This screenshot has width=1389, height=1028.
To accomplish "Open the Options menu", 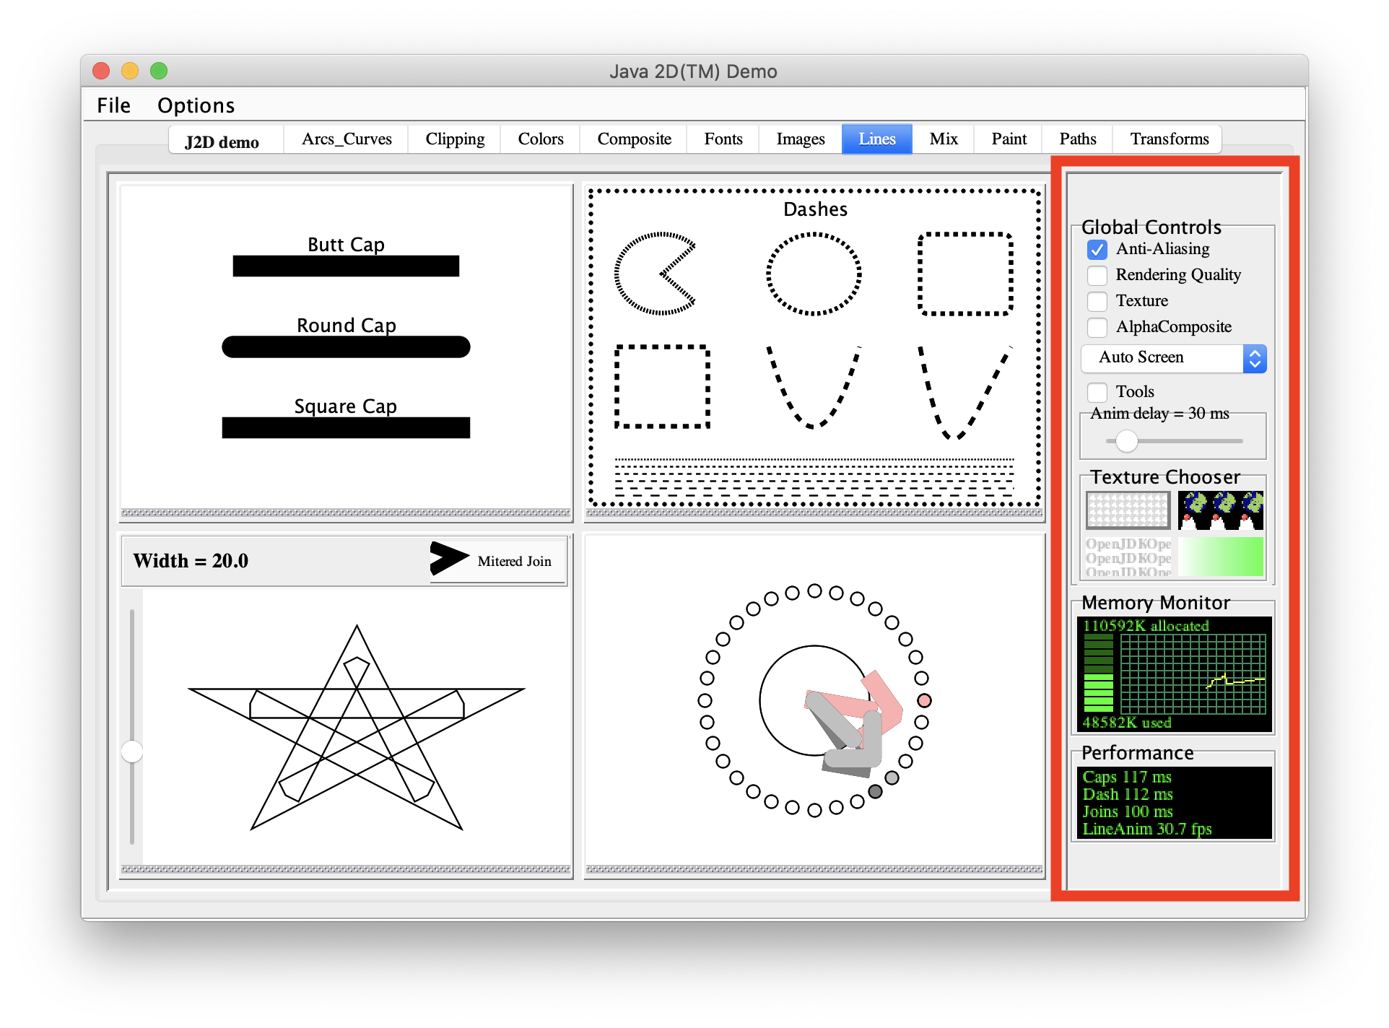I will [196, 105].
